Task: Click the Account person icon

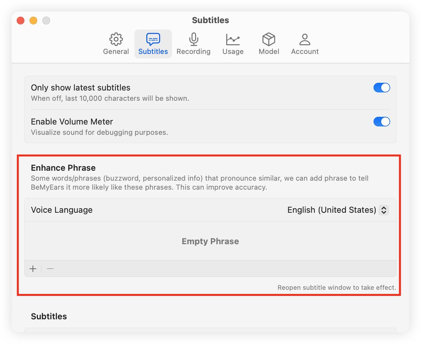Action: coord(305,39)
